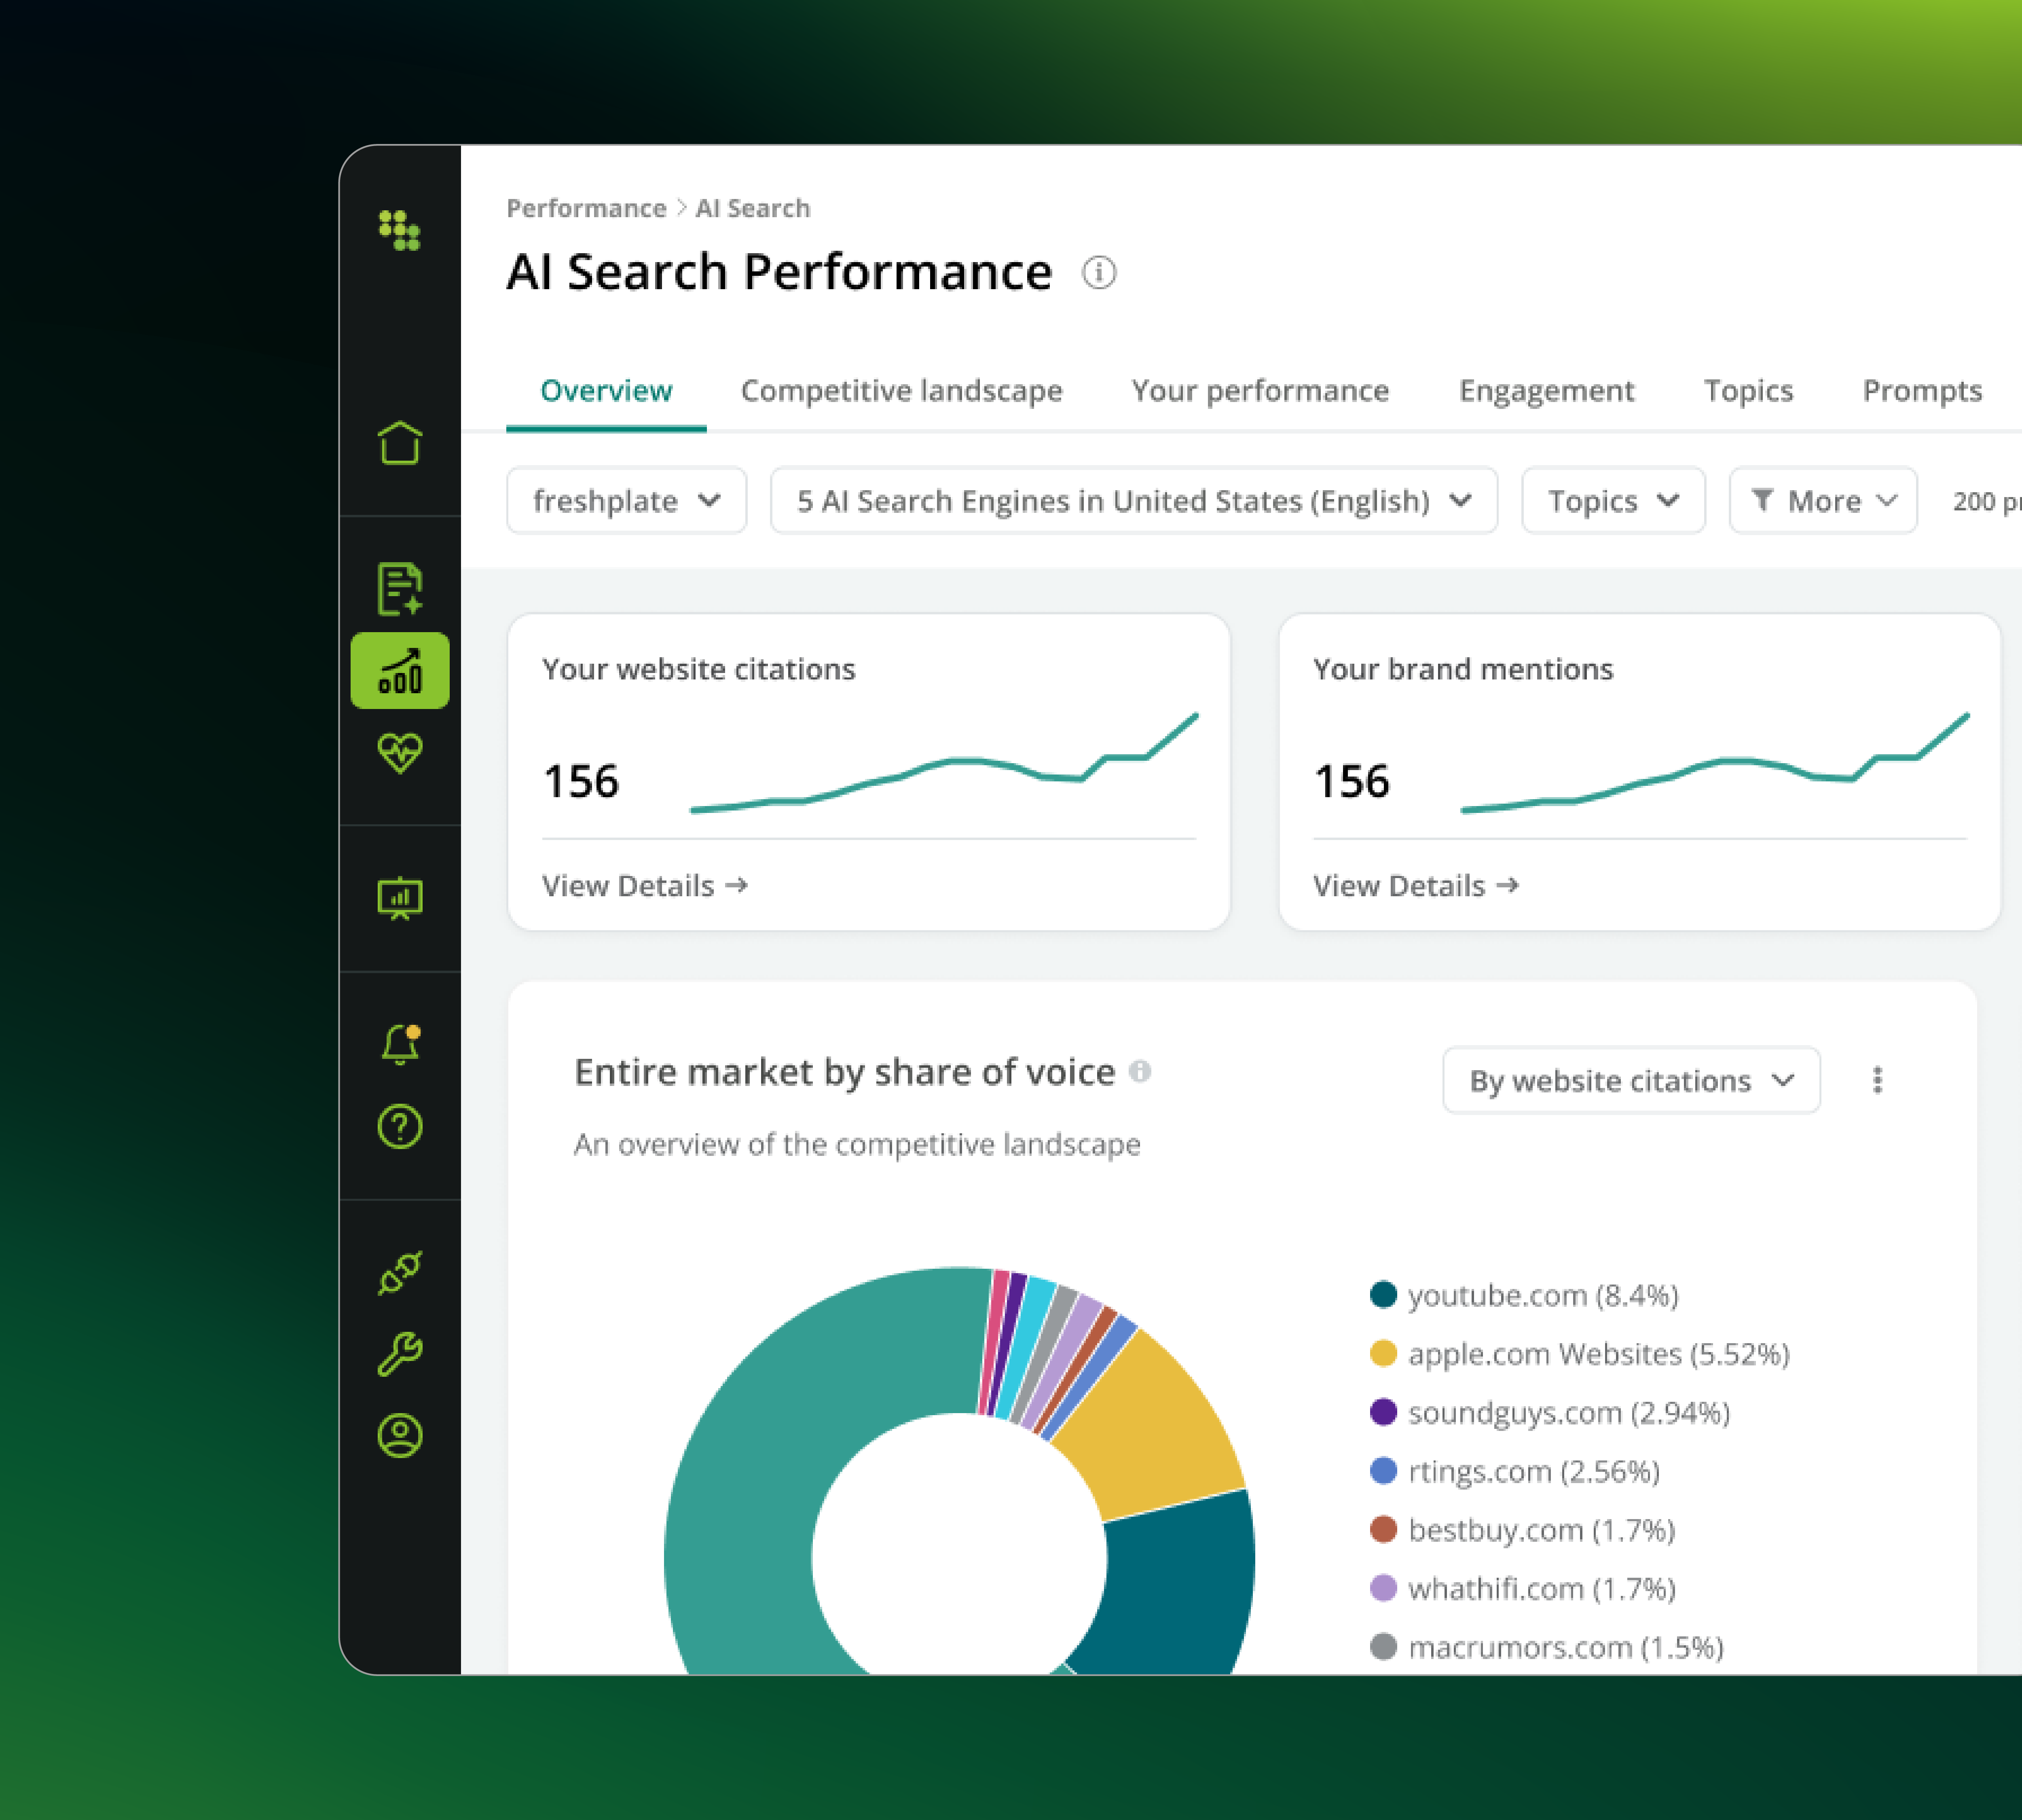Open the presentation reports sidebar icon
The height and width of the screenshot is (1820, 2022).
tap(400, 898)
